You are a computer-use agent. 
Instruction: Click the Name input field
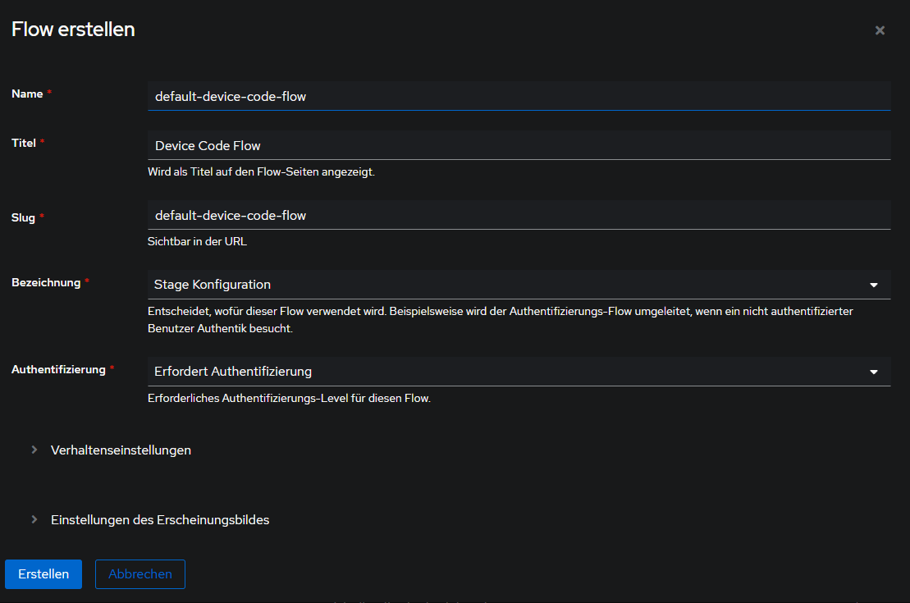click(x=519, y=96)
